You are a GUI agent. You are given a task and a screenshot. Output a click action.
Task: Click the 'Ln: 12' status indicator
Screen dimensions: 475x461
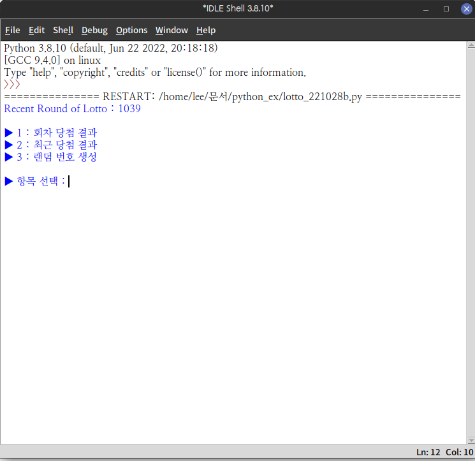pyautogui.click(x=428, y=452)
